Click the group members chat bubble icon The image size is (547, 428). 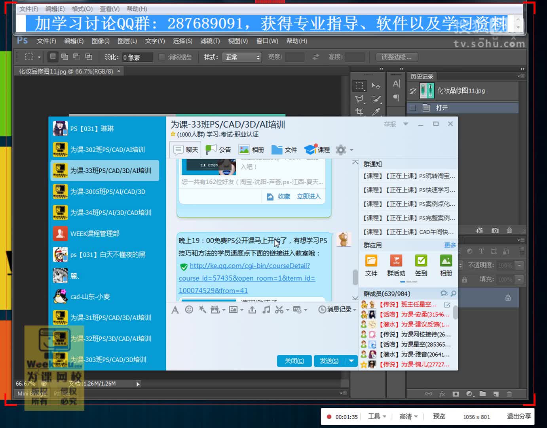[444, 294]
